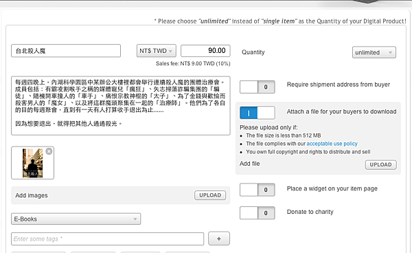Click the plus button to add tag
This screenshot has height=253, width=412.
click(x=219, y=239)
